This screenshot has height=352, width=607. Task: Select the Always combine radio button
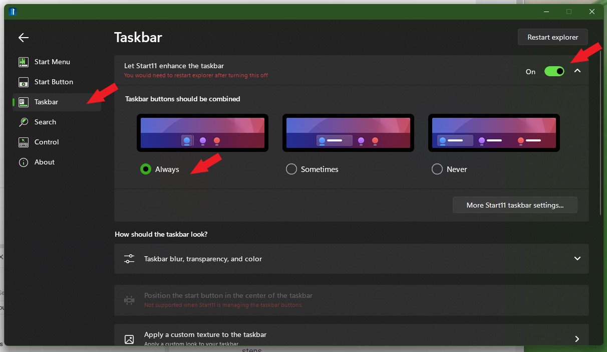146,169
